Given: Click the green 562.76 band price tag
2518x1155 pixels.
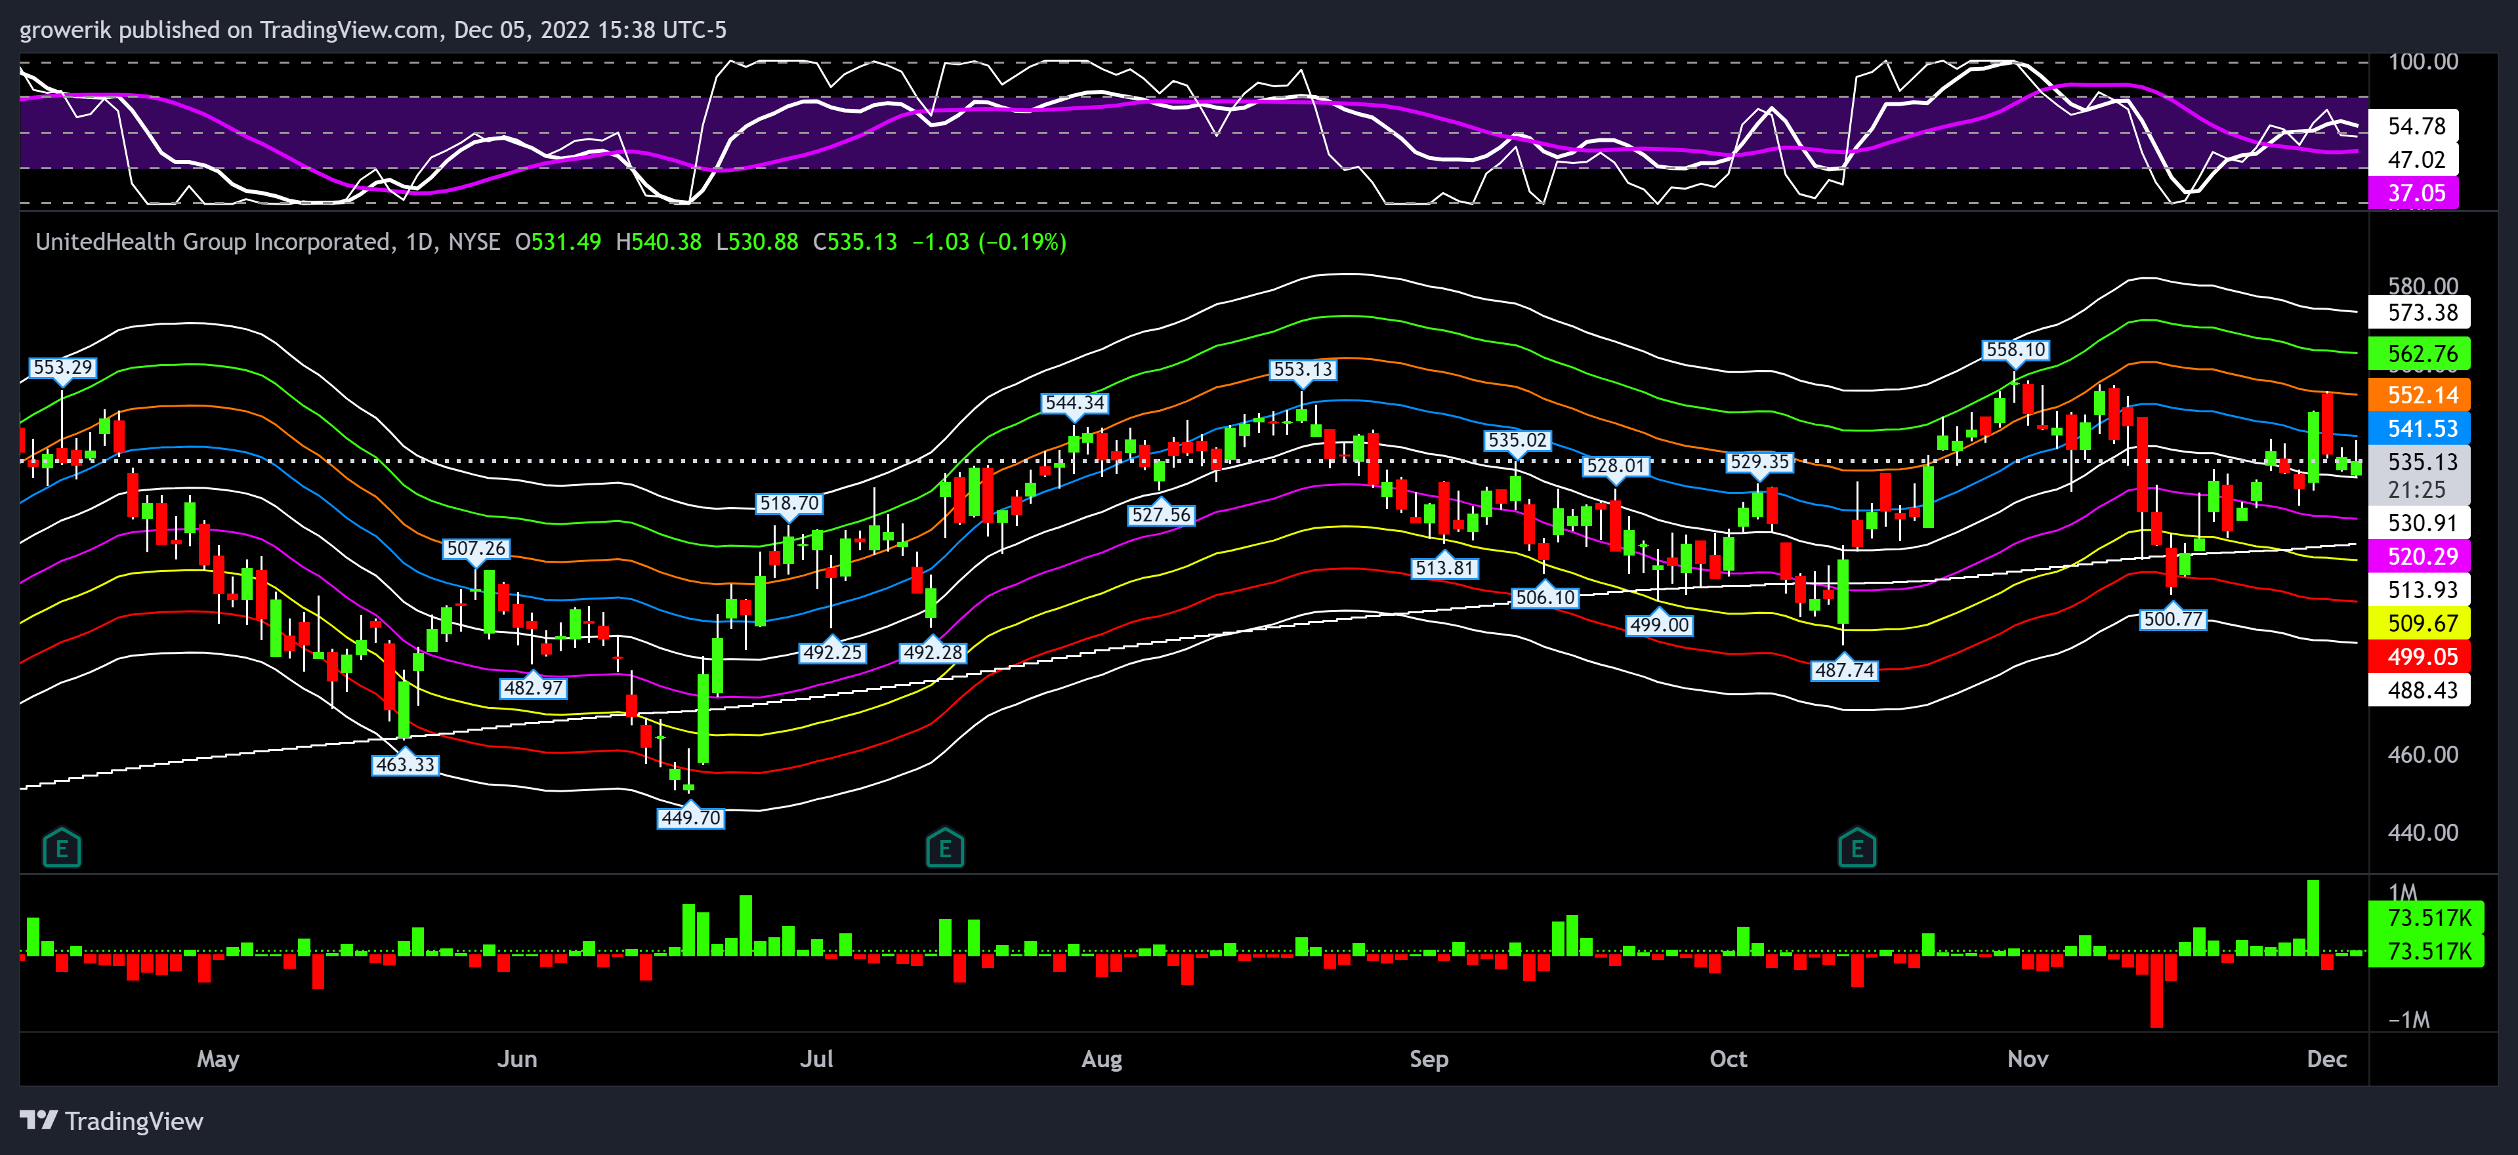Looking at the screenshot, I should [x=2420, y=354].
